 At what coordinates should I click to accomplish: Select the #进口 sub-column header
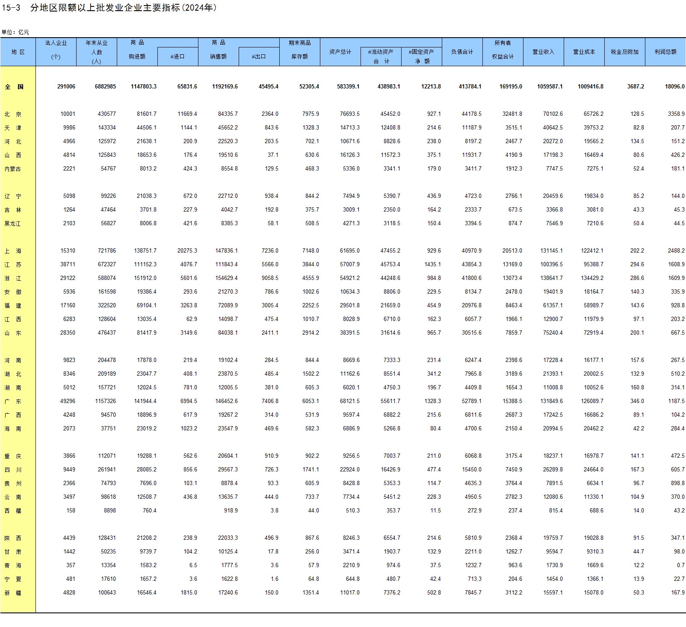click(177, 56)
